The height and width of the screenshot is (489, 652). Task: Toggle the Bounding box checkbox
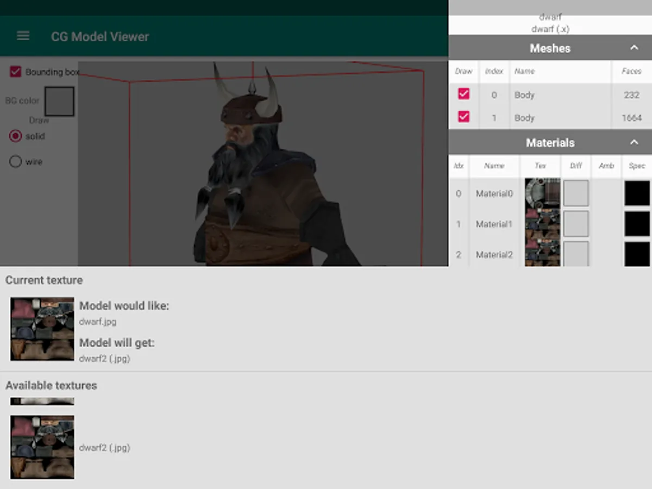15,72
